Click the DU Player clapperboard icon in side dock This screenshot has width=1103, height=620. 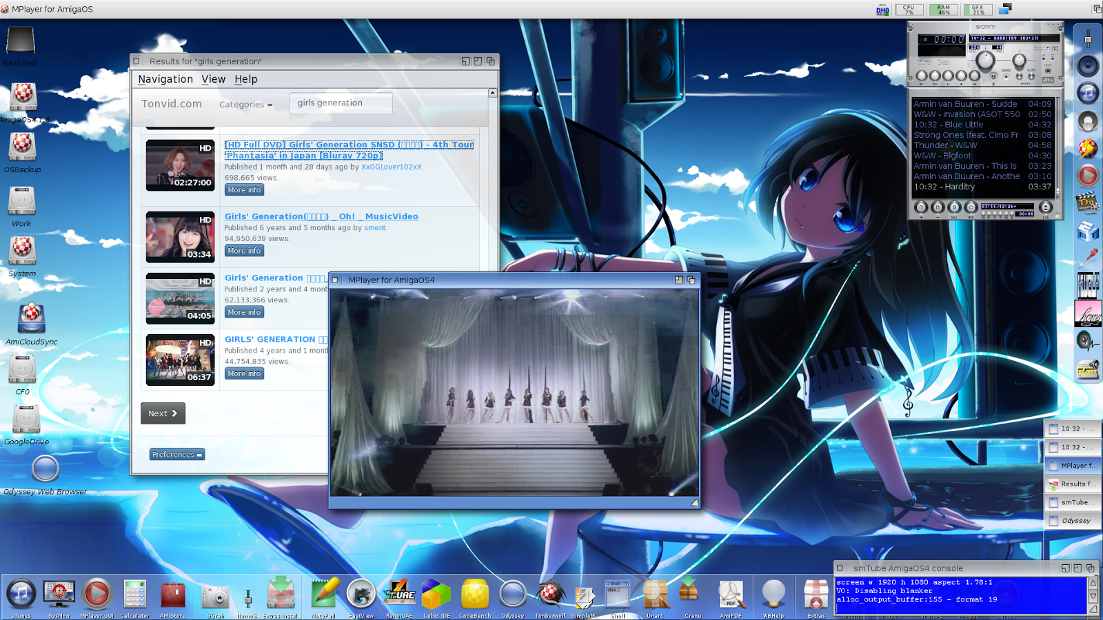(x=1088, y=204)
